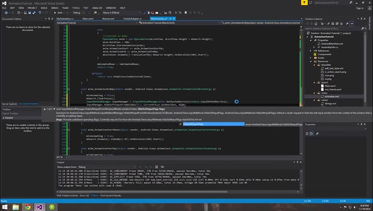Select AndroidManifest.xml in Solution Explorer
373x211 pixels.
tap(332, 44)
